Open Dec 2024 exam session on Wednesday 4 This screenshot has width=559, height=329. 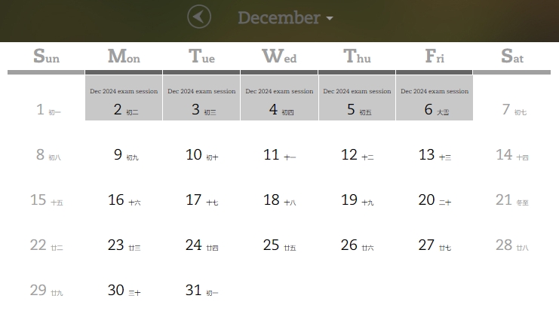(x=279, y=92)
